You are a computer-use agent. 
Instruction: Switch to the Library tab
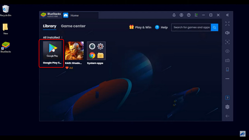pos(50,26)
